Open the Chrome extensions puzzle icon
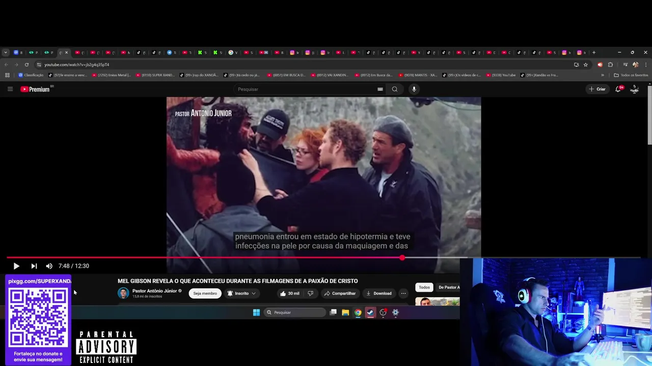652x366 pixels. [x=610, y=65]
